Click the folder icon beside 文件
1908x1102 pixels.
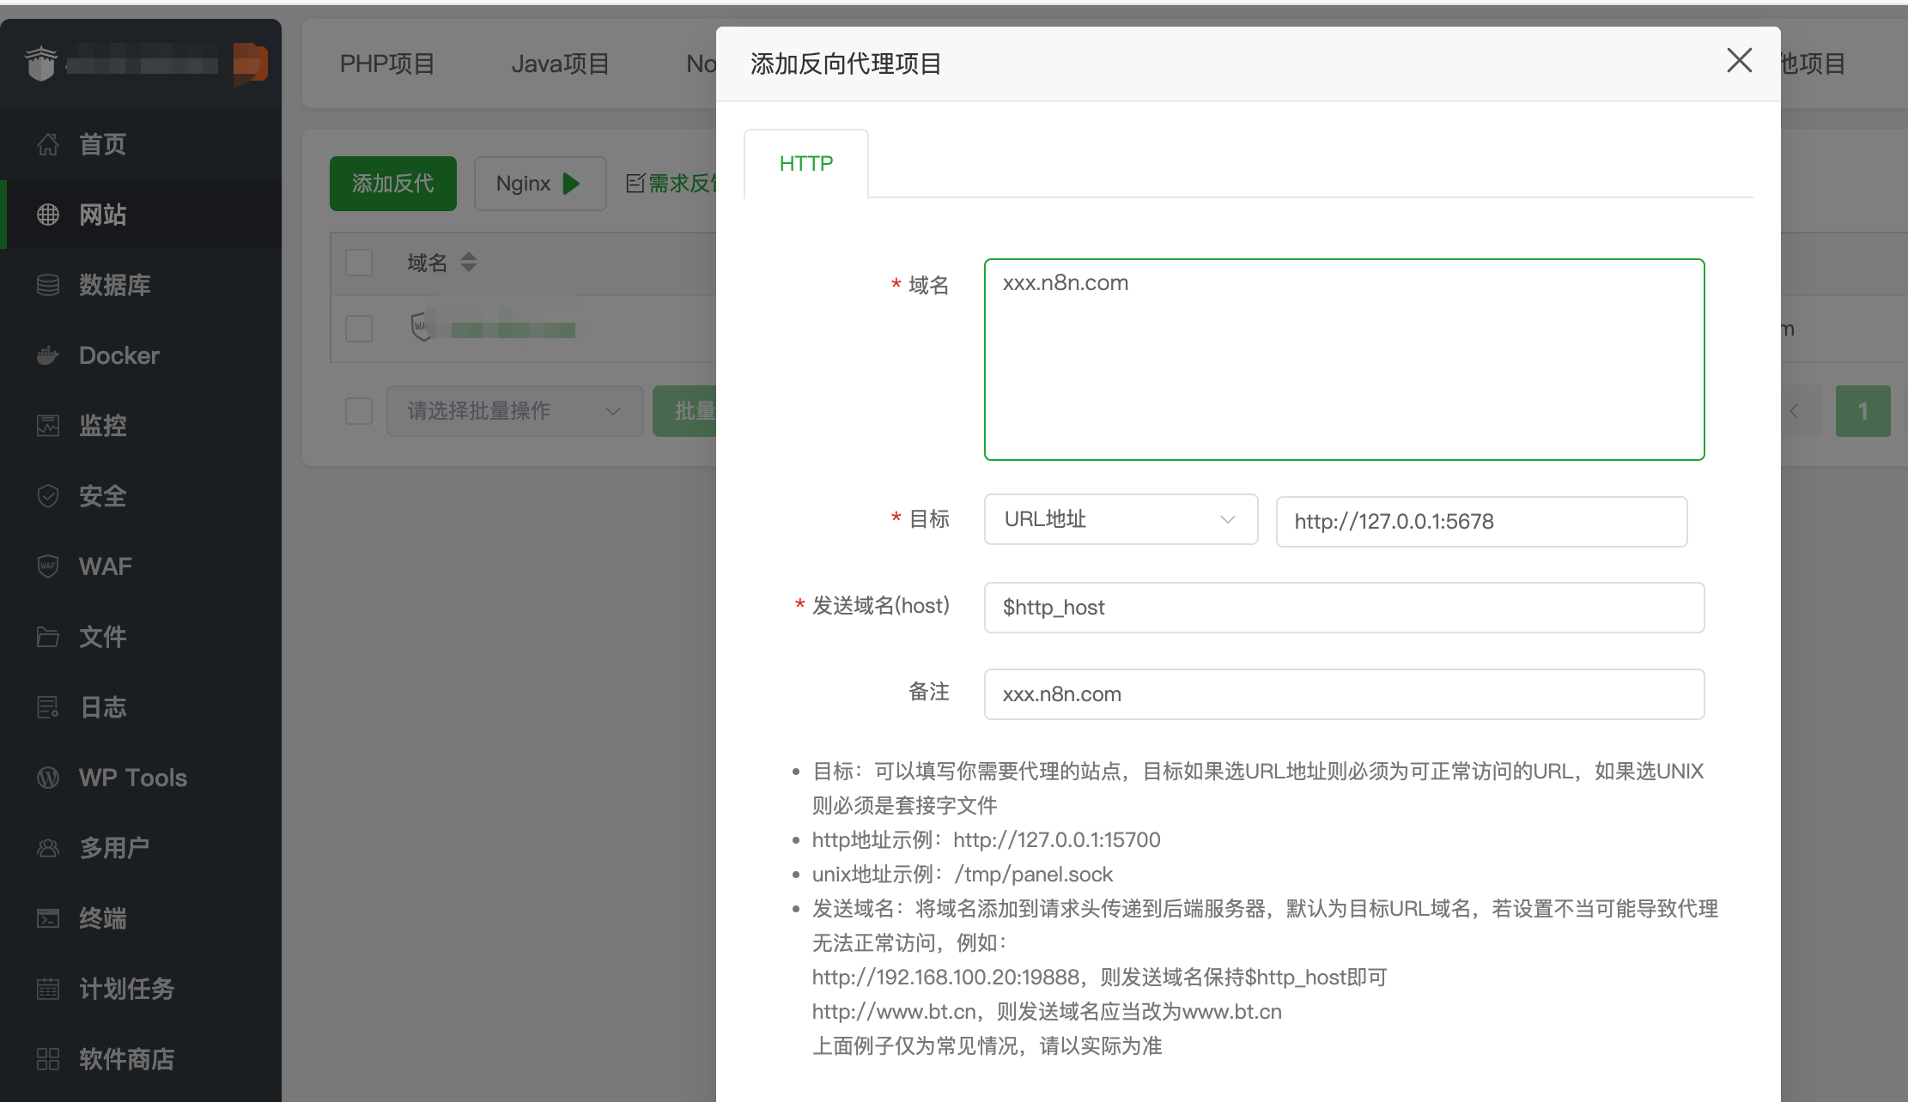tap(48, 637)
